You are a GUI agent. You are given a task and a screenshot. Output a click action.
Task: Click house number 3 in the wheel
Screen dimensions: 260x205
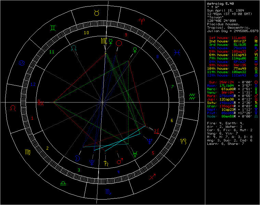[x=79, y=170]
